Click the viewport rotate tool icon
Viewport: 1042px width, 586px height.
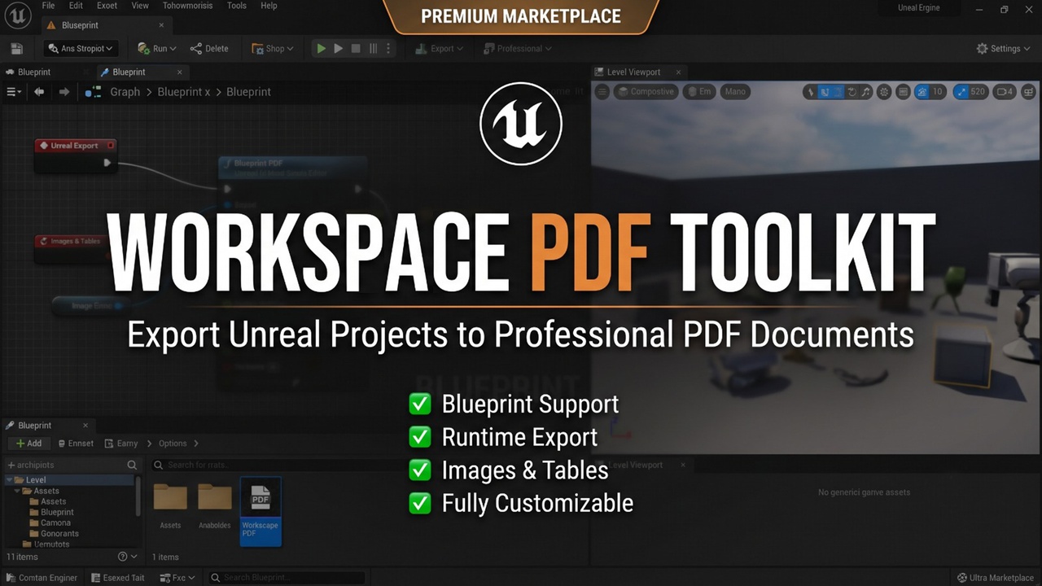pos(852,92)
